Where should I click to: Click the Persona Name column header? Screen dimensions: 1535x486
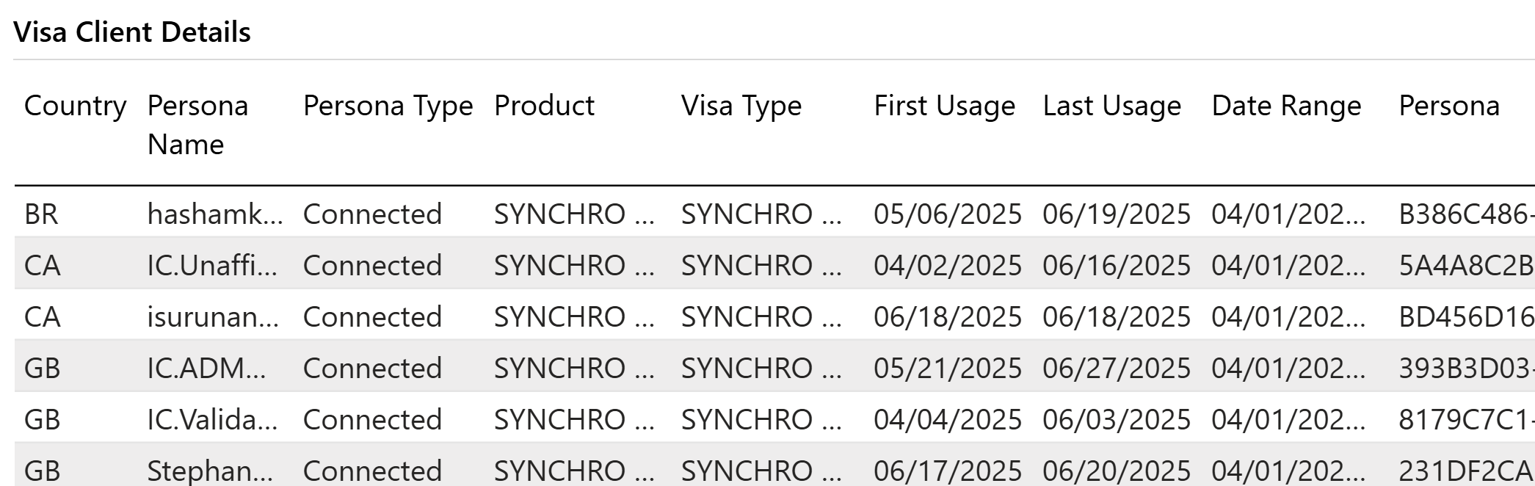point(197,125)
